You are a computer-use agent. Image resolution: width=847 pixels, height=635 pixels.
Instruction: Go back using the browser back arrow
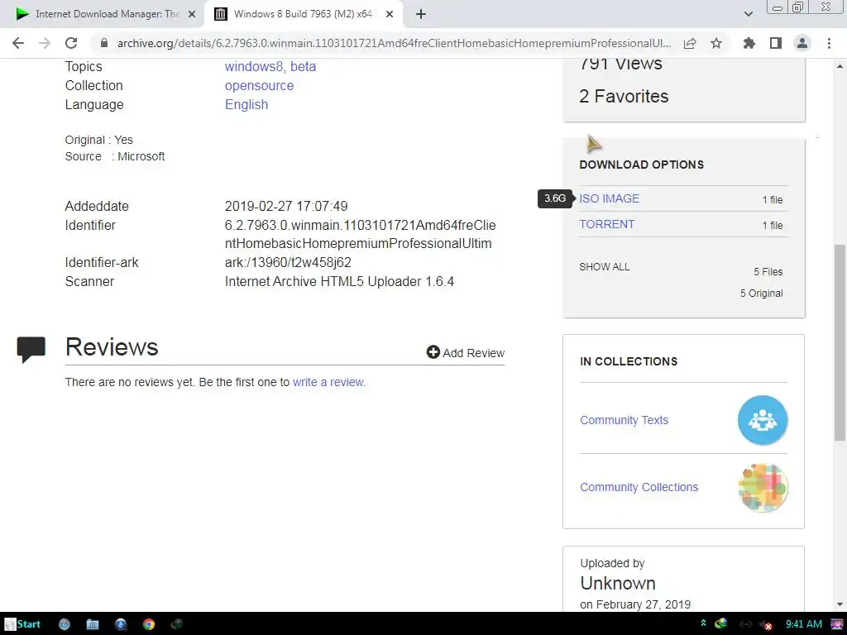18,43
